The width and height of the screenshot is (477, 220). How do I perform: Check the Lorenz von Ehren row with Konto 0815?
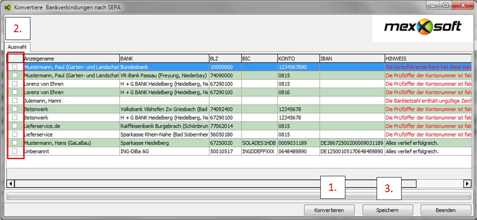coord(15,84)
